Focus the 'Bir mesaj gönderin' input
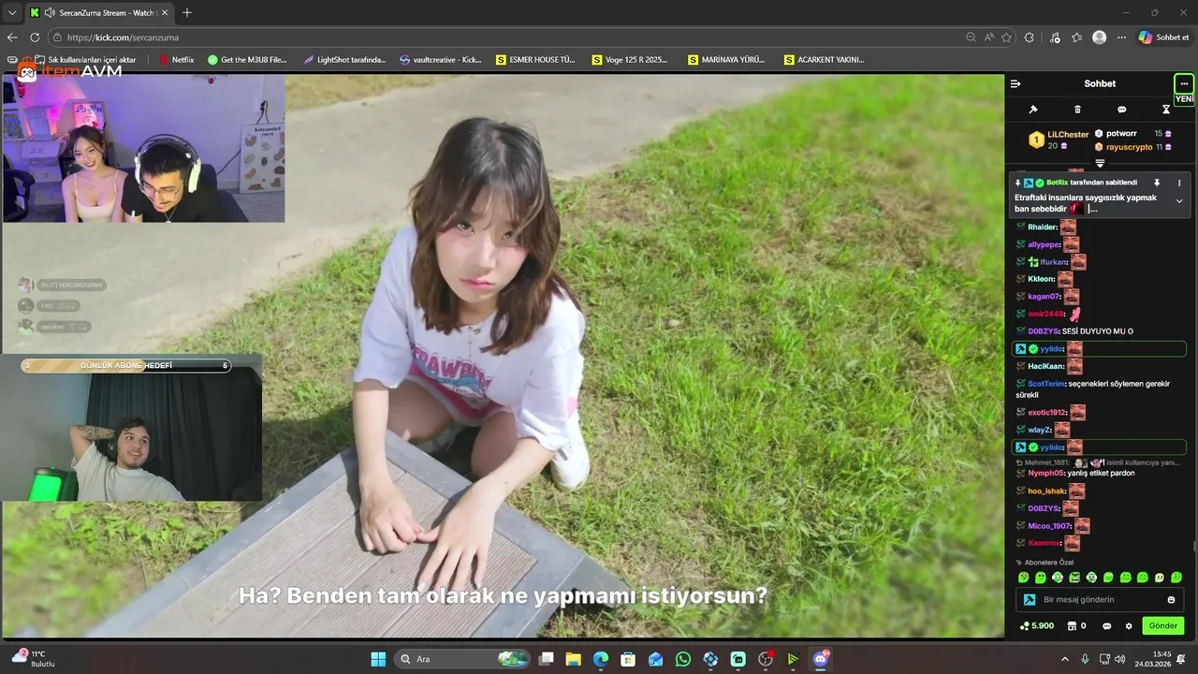 click(1100, 600)
